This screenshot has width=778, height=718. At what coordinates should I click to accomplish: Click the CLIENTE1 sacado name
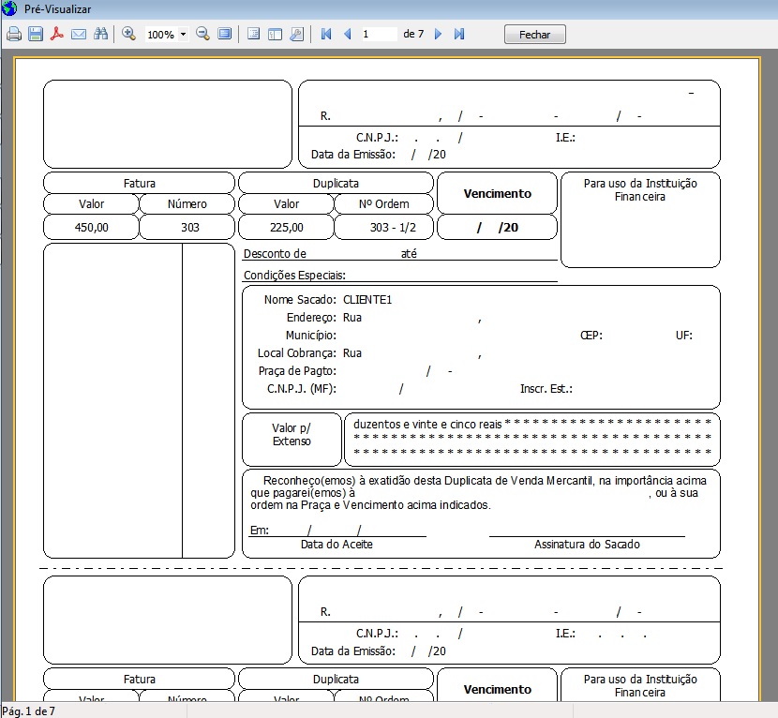367,300
